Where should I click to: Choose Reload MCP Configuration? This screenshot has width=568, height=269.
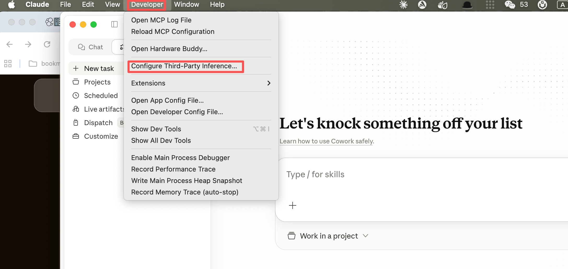pyautogui.click(x=201, y=32)
